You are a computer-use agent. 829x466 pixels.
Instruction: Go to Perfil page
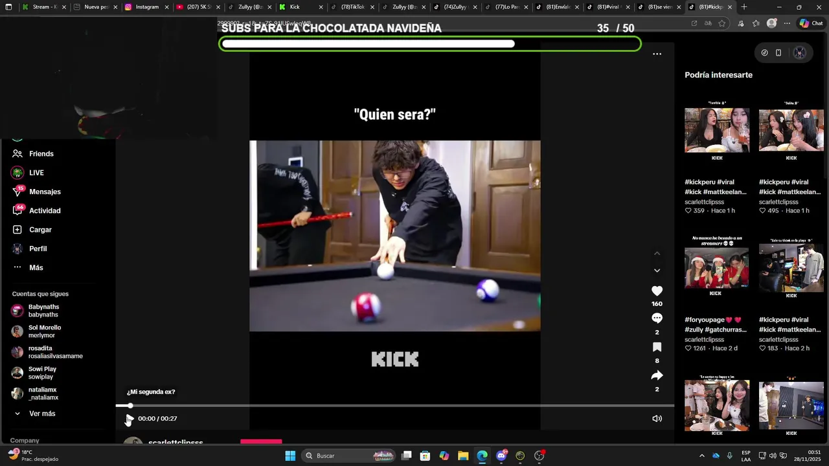click(29, 249)
